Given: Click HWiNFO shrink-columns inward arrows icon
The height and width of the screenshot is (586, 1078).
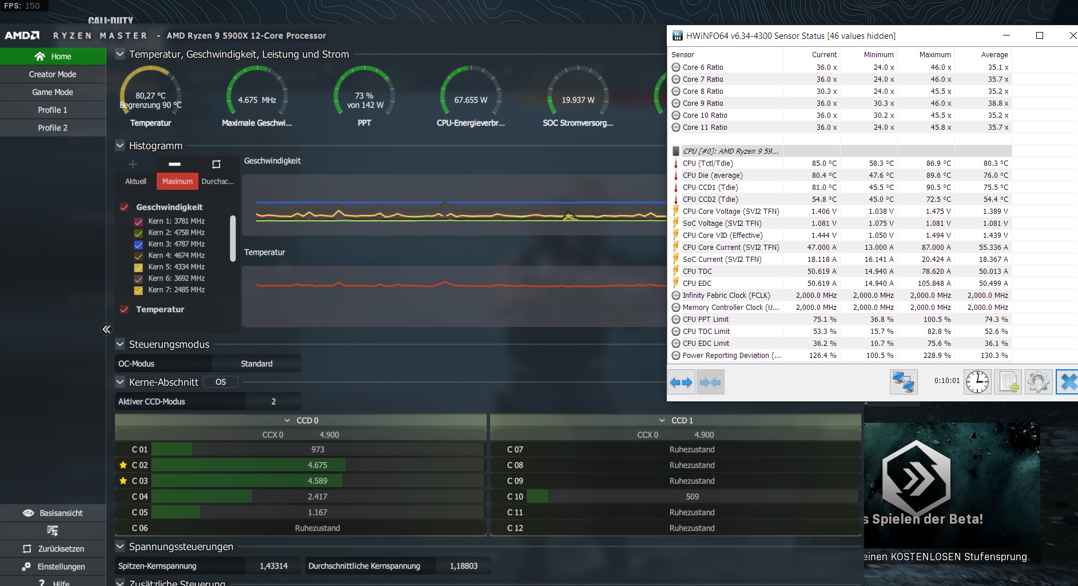Looking at the screenshot, I should pos(710,382).
